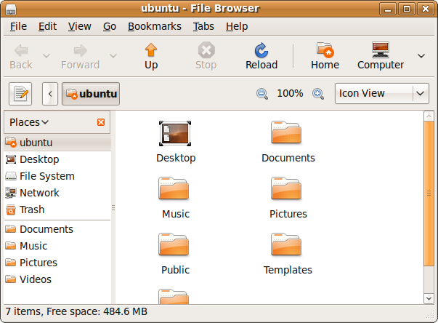
Task: Click the Up folder arrow icon
Action: (x=151, y=50)
